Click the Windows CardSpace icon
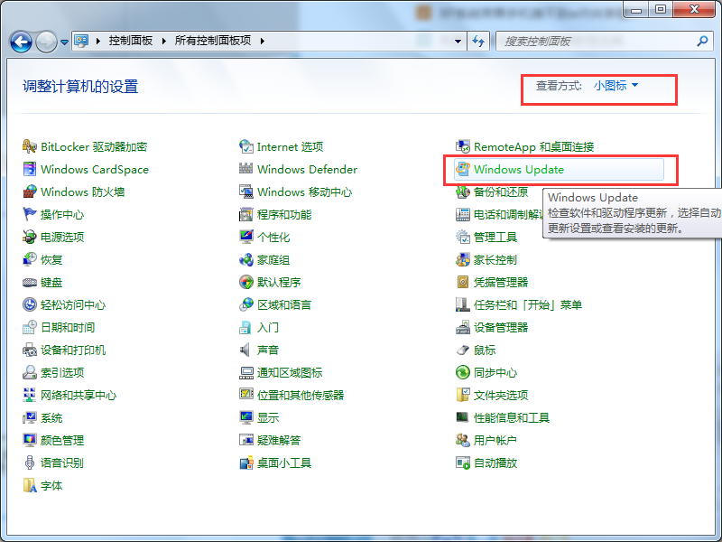The image size is (722, 542). [30, 169]
